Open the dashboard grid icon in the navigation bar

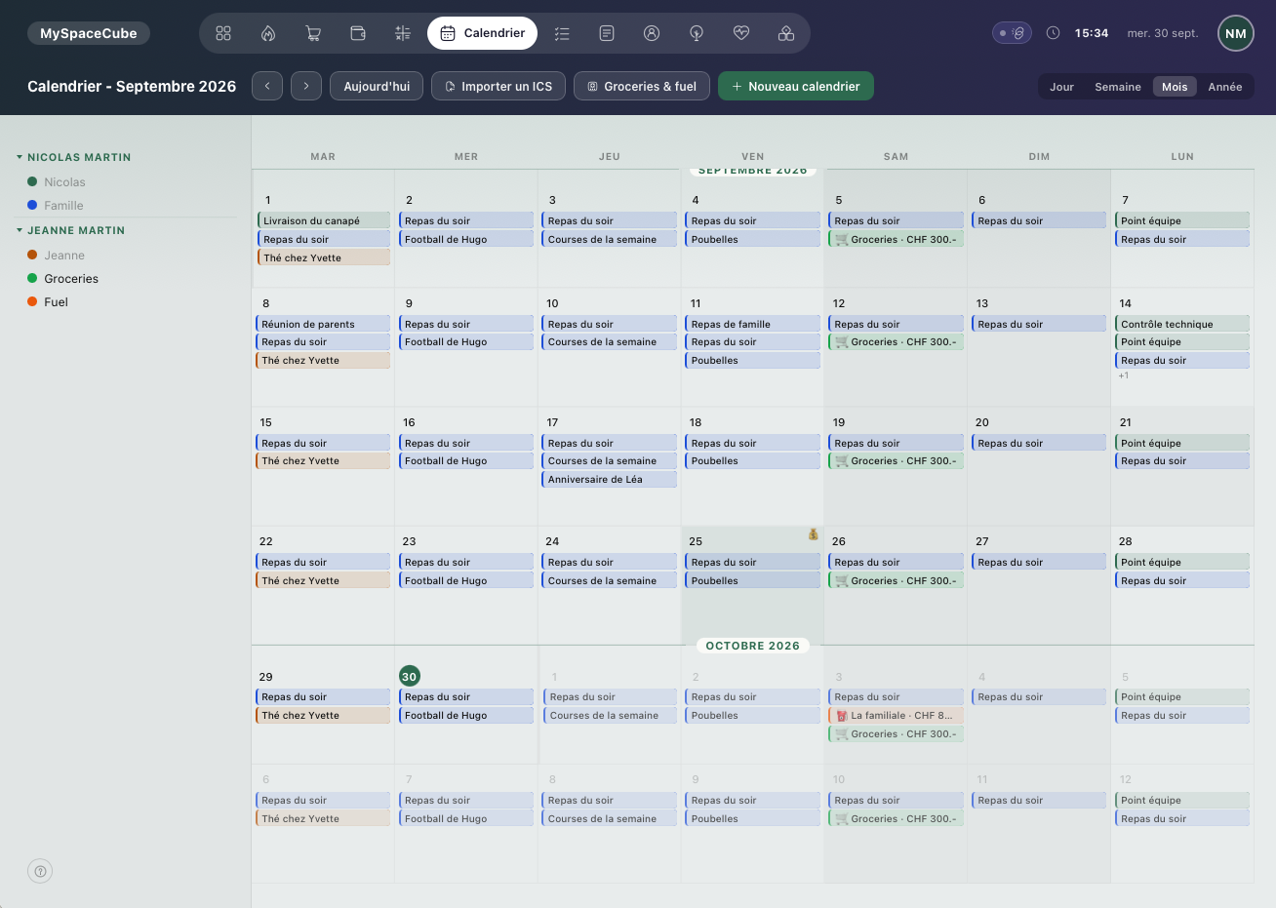pos(223,33)
